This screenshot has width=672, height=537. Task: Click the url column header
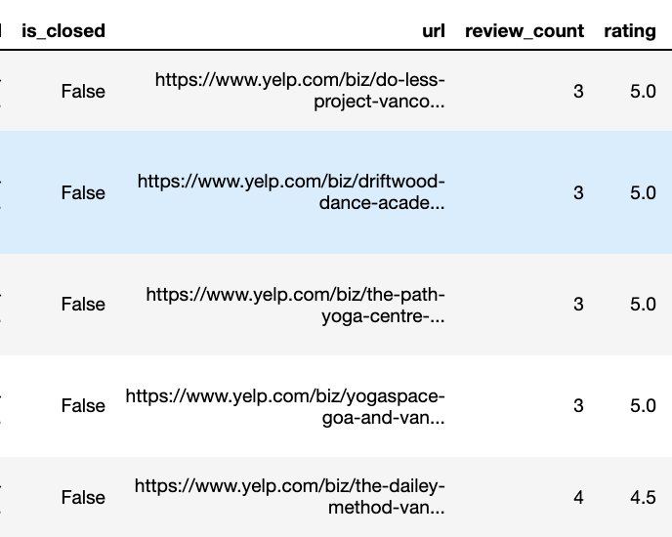pos(434,31)
